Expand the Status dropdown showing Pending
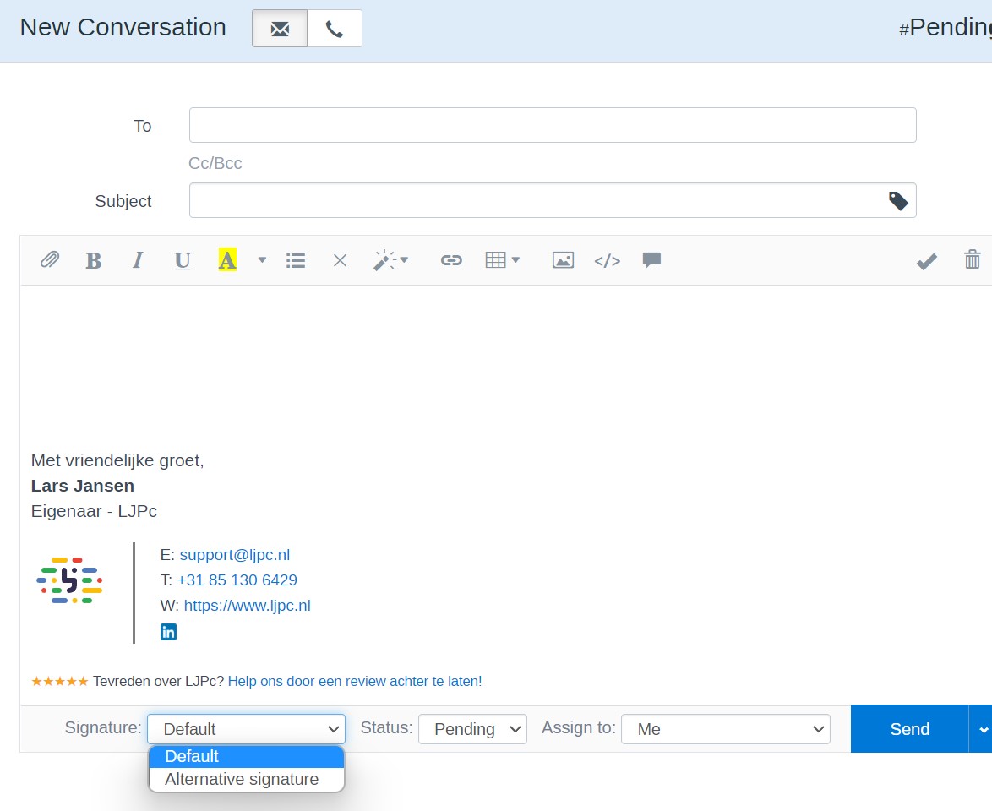 pos(472,729)
